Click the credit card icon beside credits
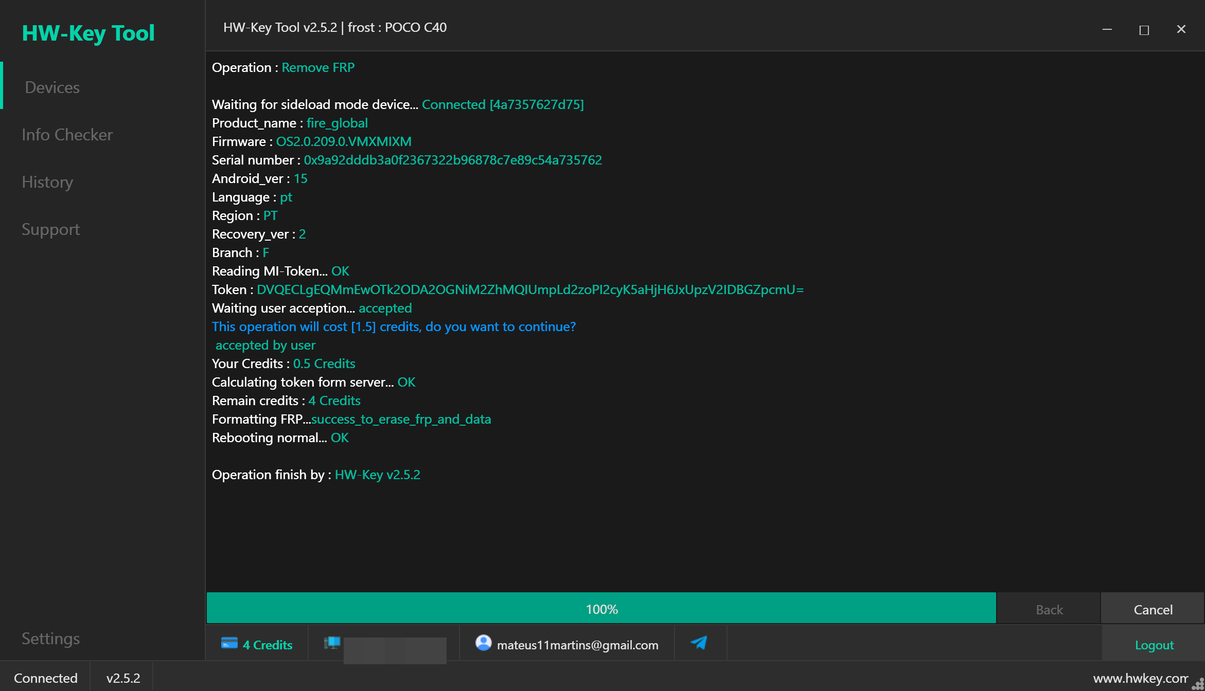This screenshot has height=691, width=1205. click(x=229, y=643)
